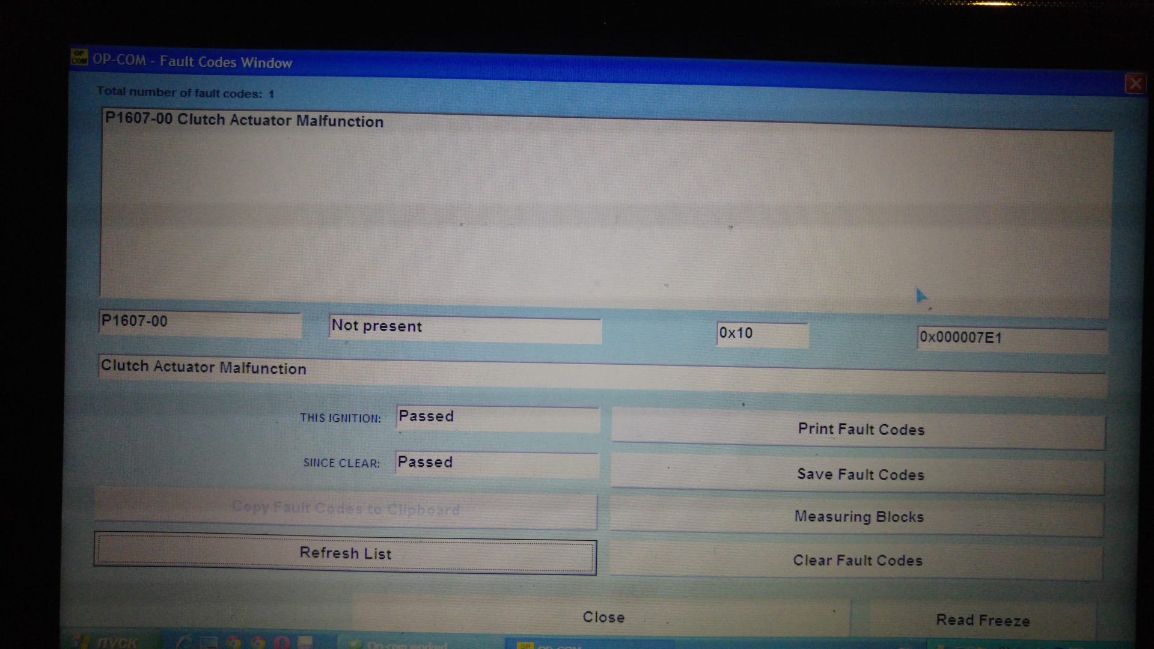Click the 0x000007E1 value field
Screen dimensions: 1154x649
pyautogui.click(x=1012, y=339)
